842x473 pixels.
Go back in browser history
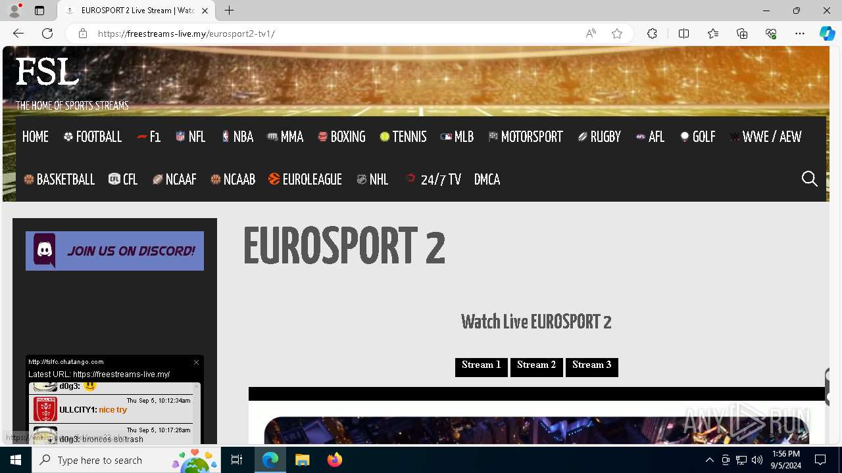point(18,34)
